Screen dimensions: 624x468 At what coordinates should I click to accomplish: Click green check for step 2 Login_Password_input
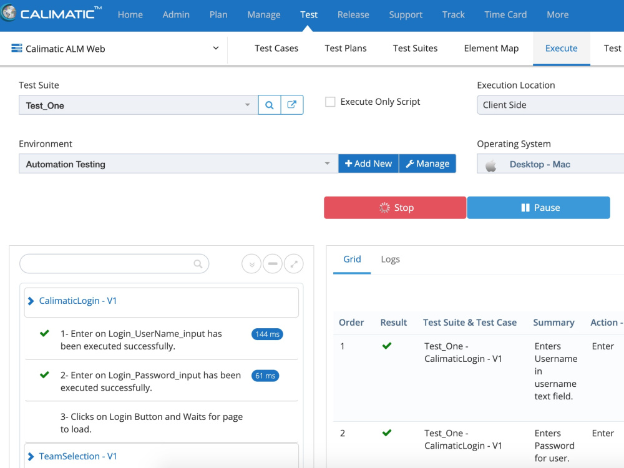point(44,374)
